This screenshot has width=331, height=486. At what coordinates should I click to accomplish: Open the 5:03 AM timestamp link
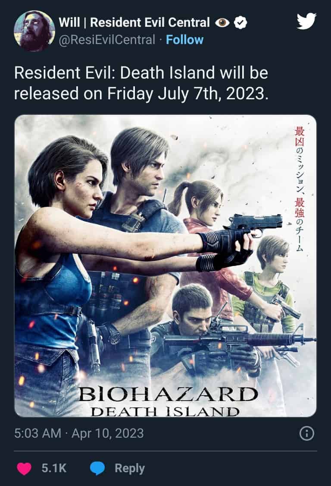tap(37, 433)
